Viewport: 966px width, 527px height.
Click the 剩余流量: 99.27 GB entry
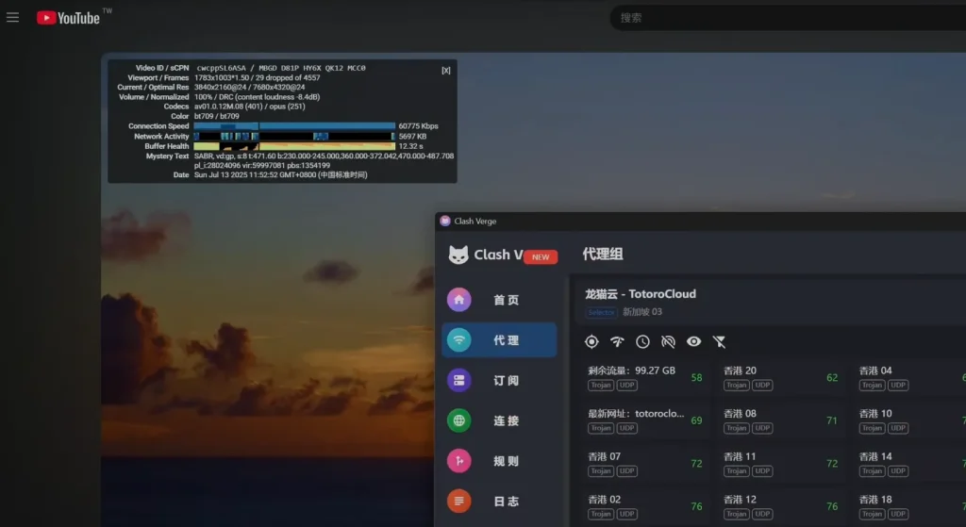coord(645,377)
